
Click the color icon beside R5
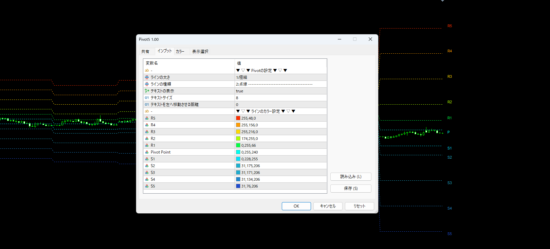point(147,118)
